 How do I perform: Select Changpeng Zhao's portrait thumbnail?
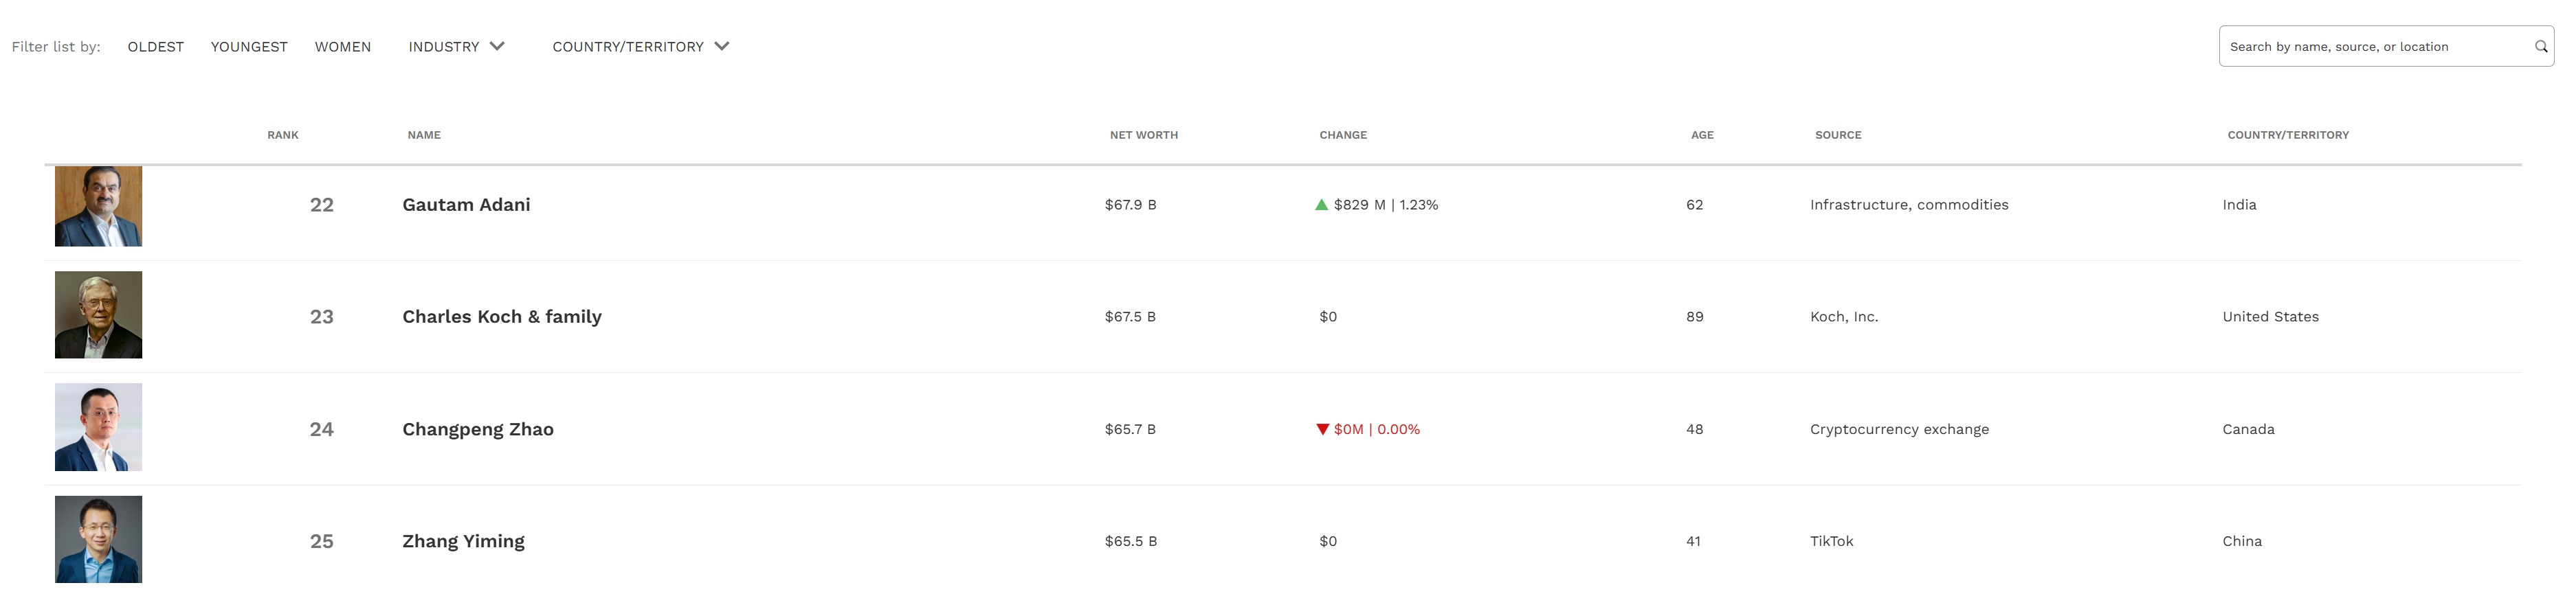tap(98, 427)
